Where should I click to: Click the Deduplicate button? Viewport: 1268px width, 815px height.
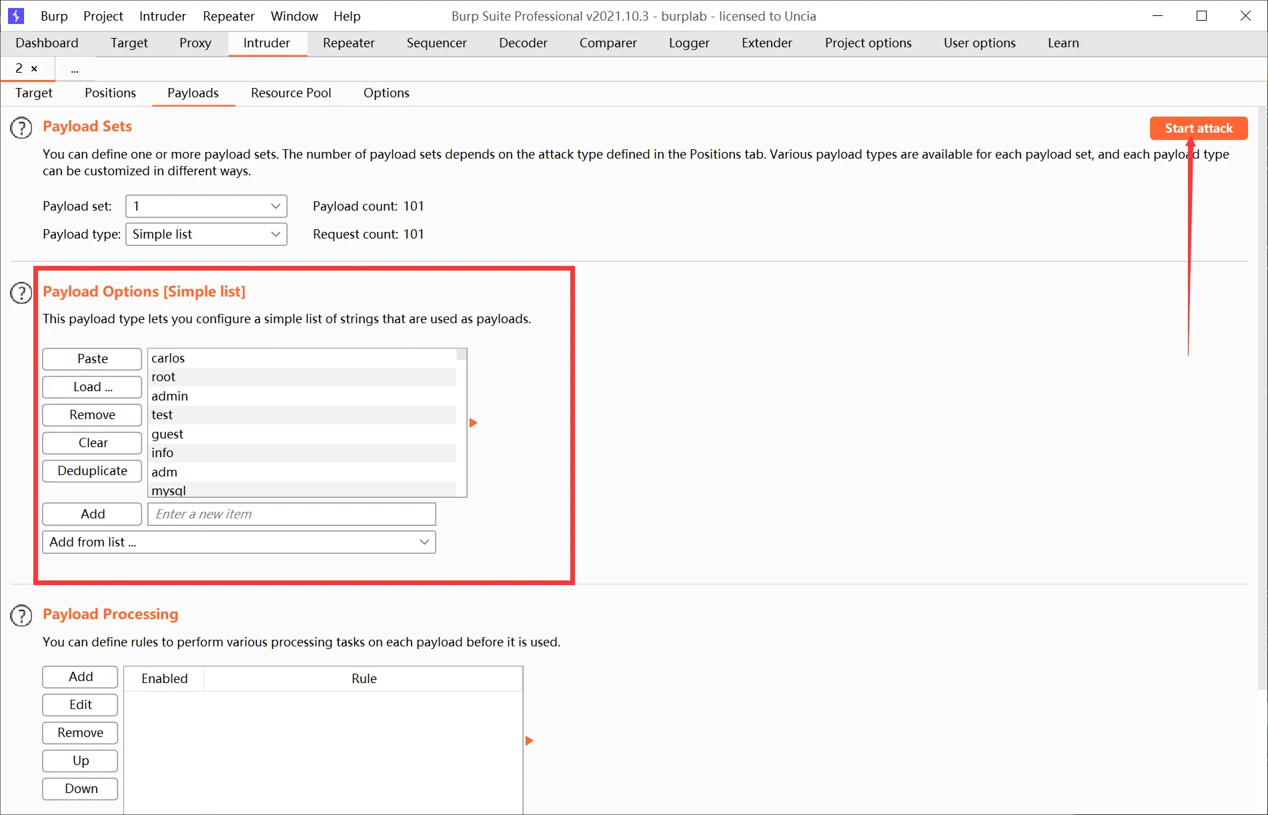click(92, 470)
